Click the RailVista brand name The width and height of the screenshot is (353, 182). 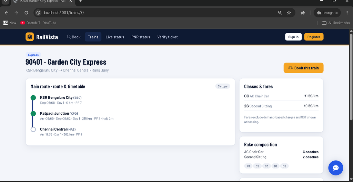[47, 37]
